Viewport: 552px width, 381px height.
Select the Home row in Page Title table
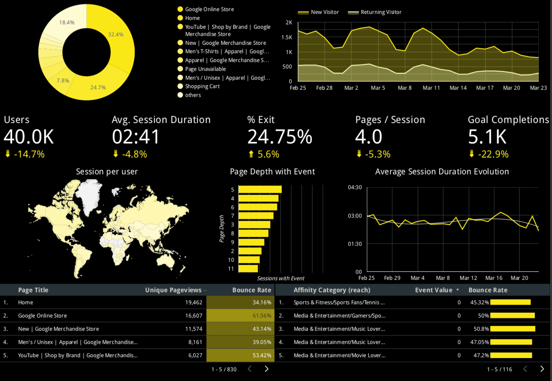point(137,302)
